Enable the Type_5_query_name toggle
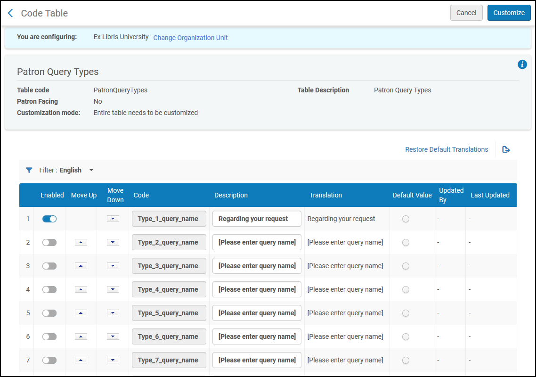 tap(49, 313)
